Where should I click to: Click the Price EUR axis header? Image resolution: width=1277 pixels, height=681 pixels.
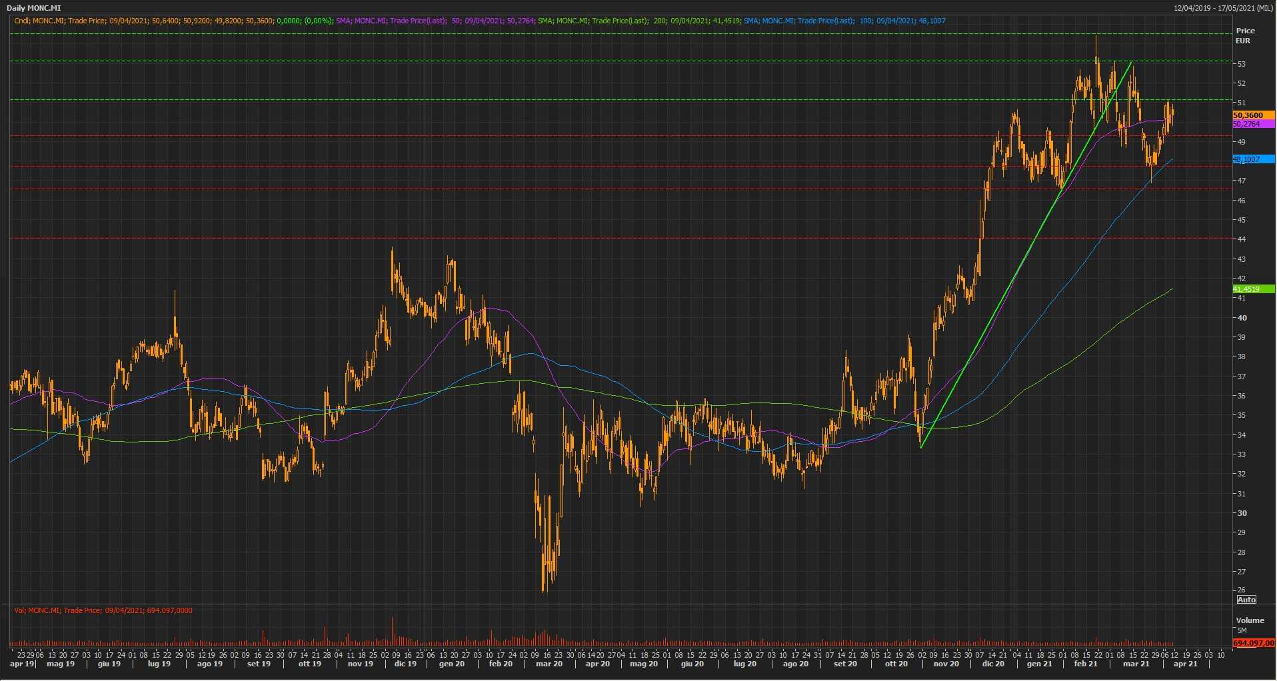[x=1244, y=35]
